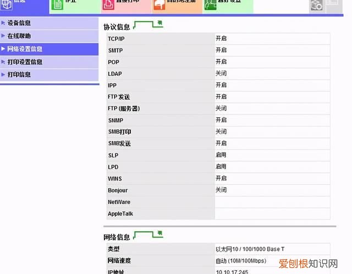Click the 开启 value in the WINS row
The width and height of the screenshot is (352, 274).
pos(221,178)
